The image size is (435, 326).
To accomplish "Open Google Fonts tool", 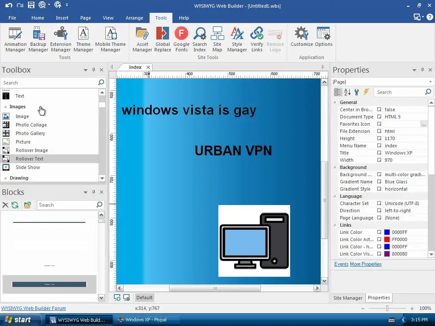I will pyautogui.click(x=181, y=39).
